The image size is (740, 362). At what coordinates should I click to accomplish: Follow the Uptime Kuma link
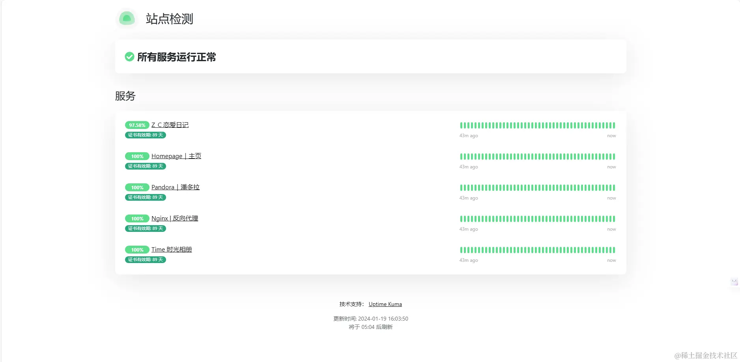tap(385, 304)
